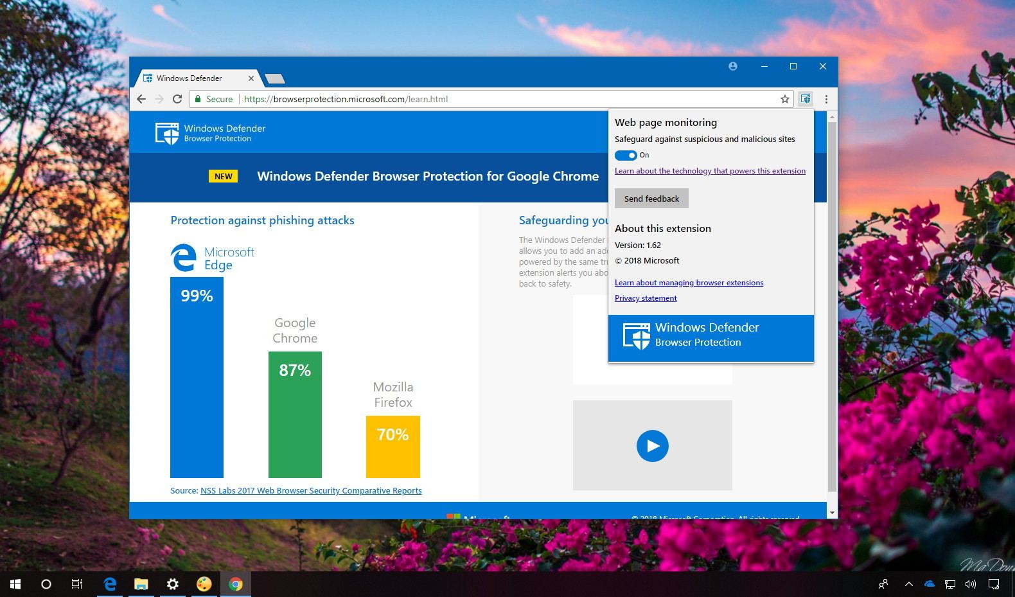
Task: Click the Send feedback button
Action: click(x=651, y=199)
